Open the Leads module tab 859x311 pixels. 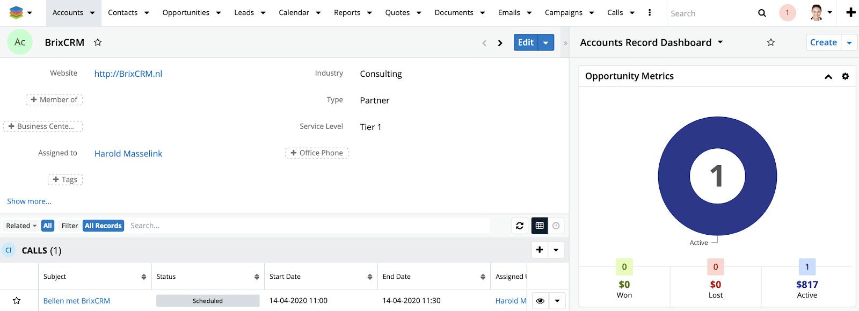[244, 13]
